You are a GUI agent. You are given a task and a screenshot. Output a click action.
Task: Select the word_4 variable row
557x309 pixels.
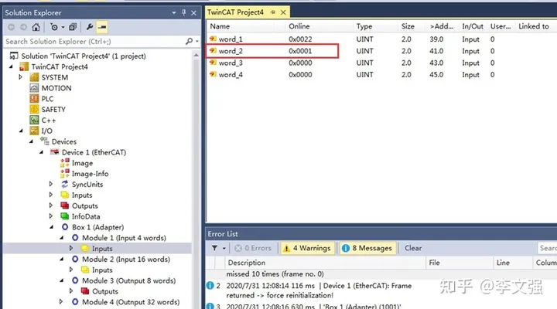point(380,74)
